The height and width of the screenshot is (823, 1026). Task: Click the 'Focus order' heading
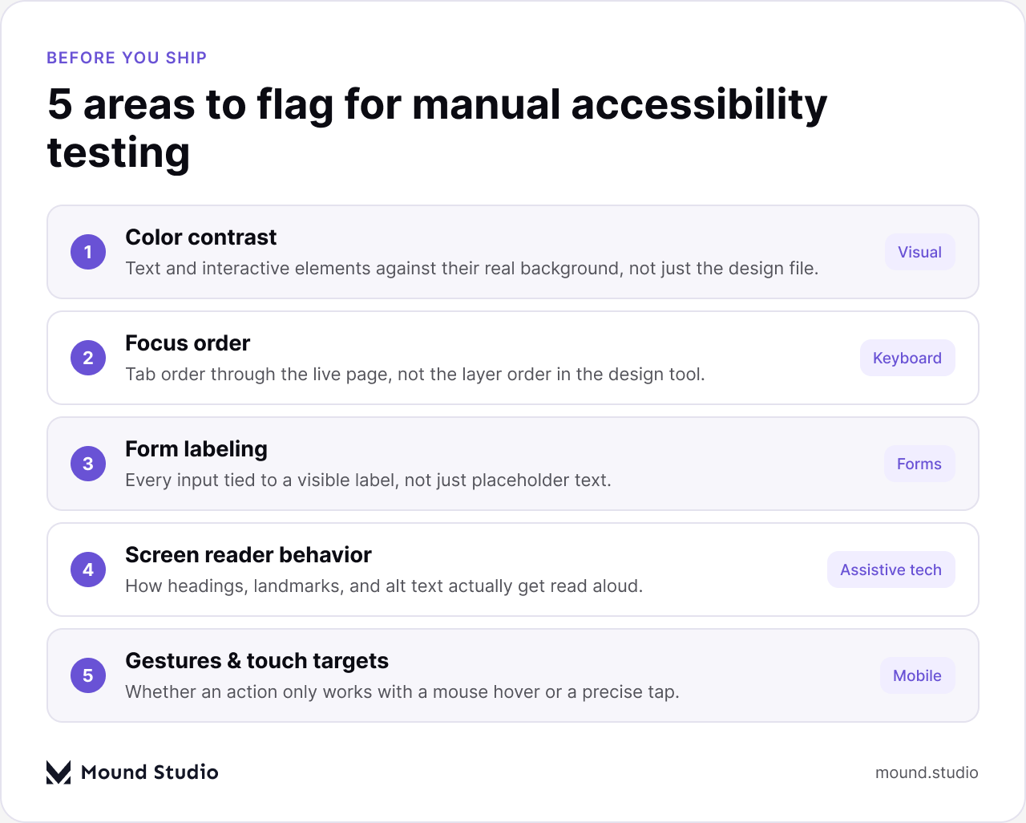coord(188,343)
